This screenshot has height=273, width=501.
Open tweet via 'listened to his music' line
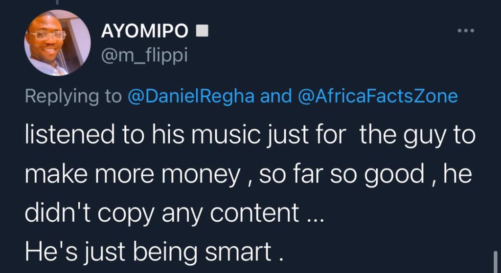pyautogui.click(x=250, y=135)
